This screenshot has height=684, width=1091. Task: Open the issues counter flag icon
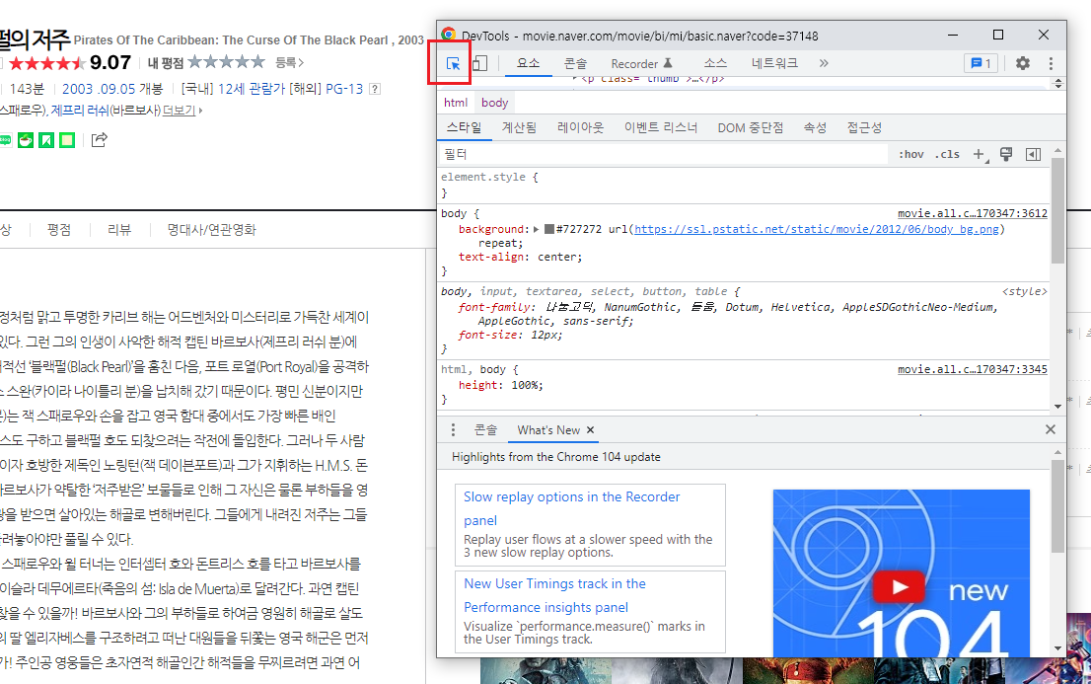tap(981, 62)
